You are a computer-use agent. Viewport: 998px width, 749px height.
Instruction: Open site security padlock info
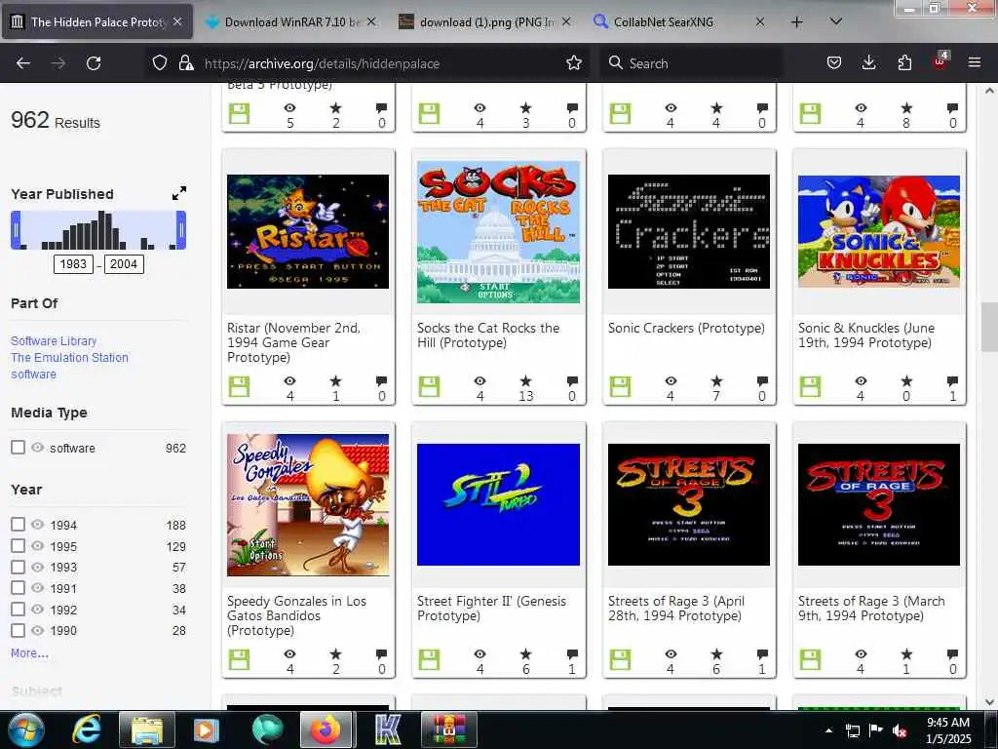[x=186, y=62]
